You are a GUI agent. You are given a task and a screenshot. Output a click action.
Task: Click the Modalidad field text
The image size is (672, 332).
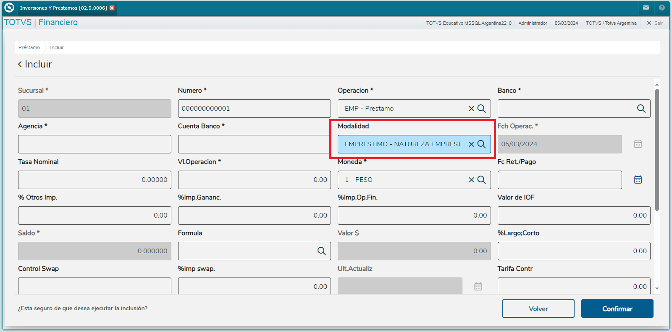403,144
